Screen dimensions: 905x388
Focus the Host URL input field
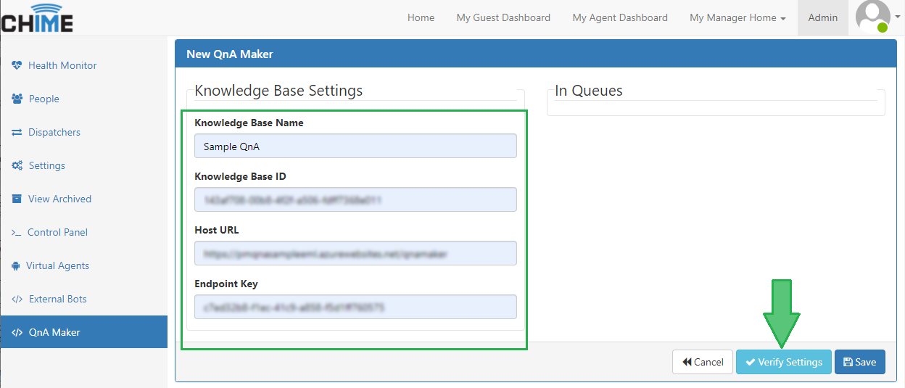355,253
